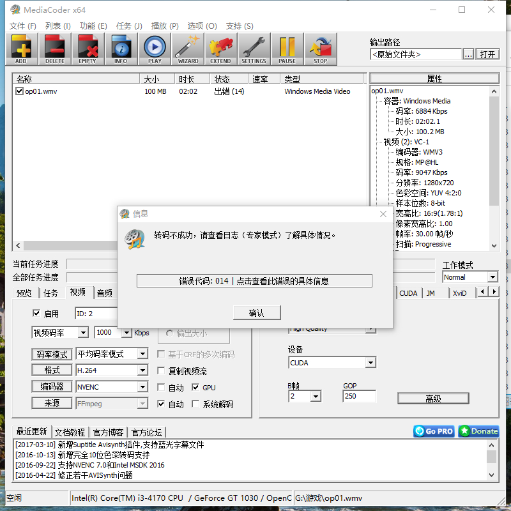Open the 列表 (I) menu

(58, 26)
